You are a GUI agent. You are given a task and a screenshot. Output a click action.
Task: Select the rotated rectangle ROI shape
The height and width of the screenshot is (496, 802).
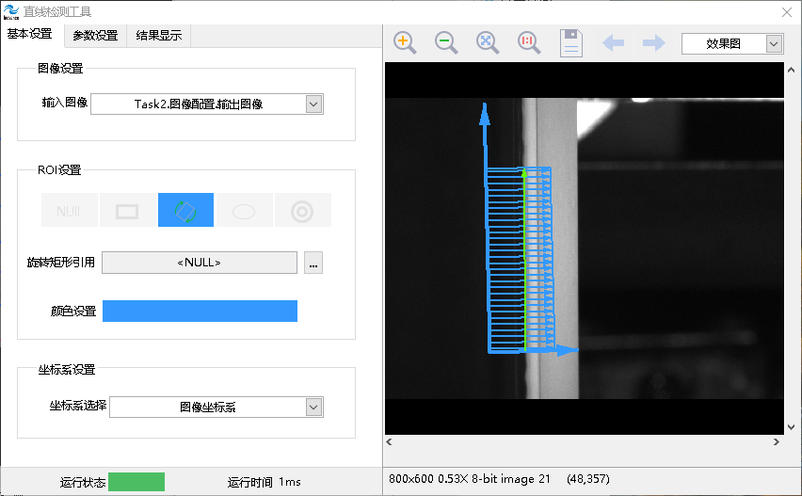[x=185, y=211]
